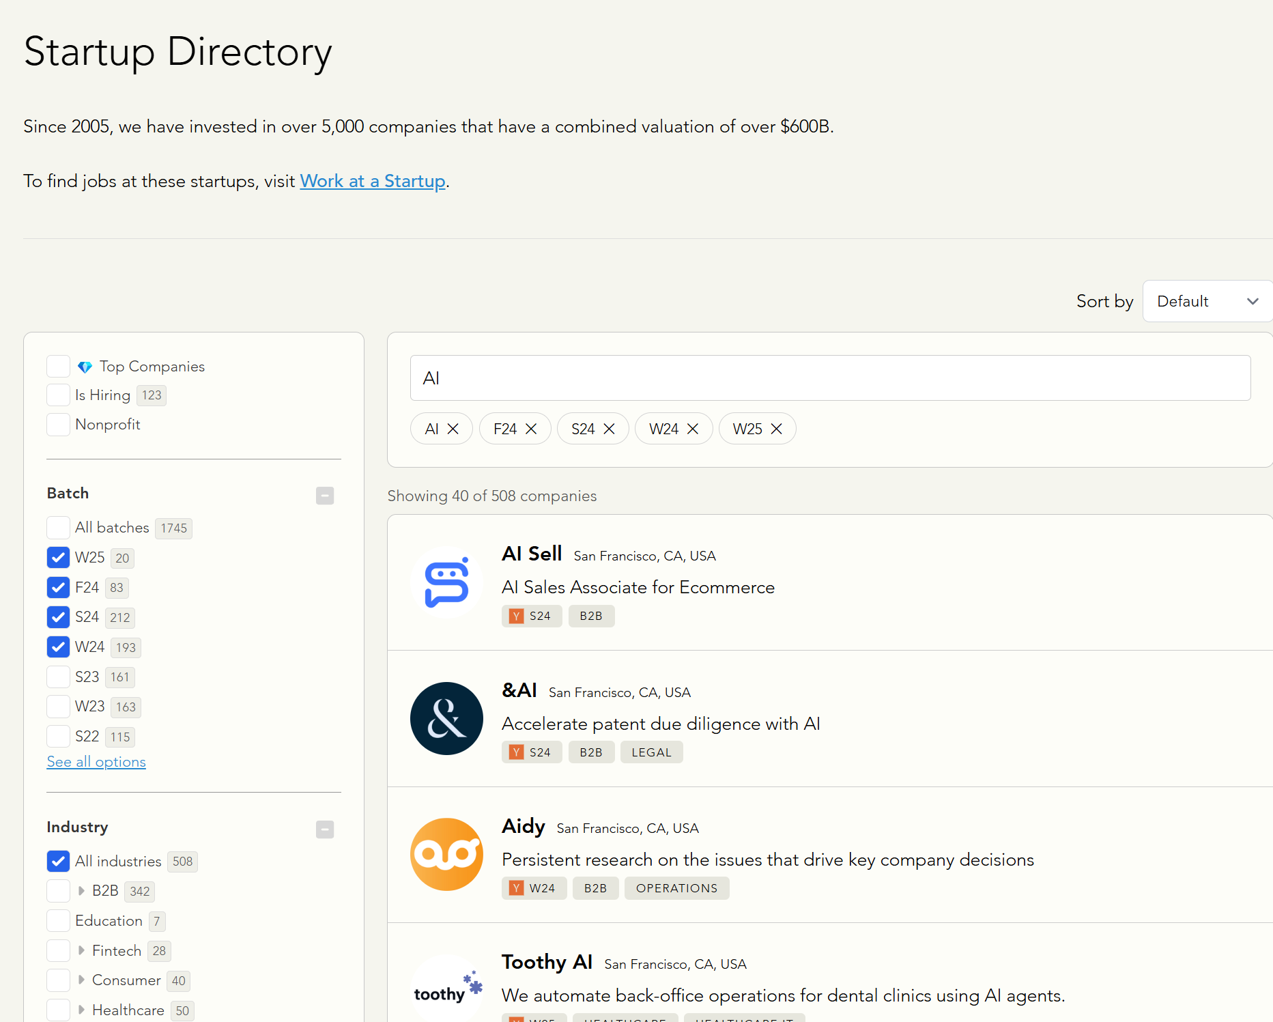This screenshot has width=1273, height=1022.
Task: Click the Aidy orange logo
Action: coord(446,854)
